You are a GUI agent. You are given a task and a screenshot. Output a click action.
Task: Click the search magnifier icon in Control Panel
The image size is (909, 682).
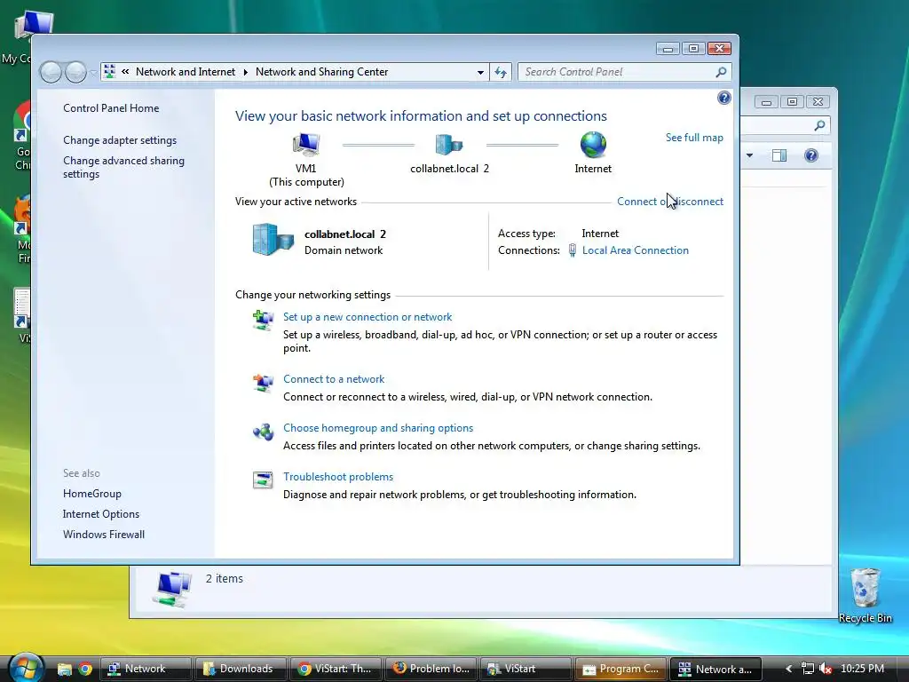(721, 72)
